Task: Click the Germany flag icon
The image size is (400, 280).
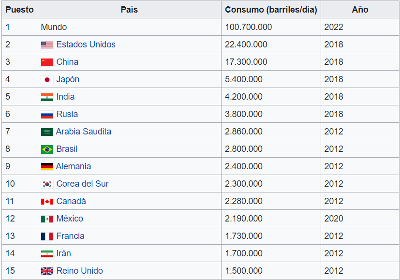Action: (x=46, y=166)
